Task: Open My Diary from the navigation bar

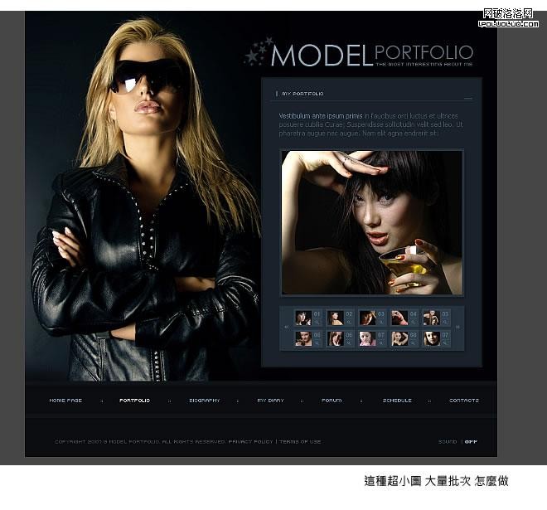Action: [270, 401]
